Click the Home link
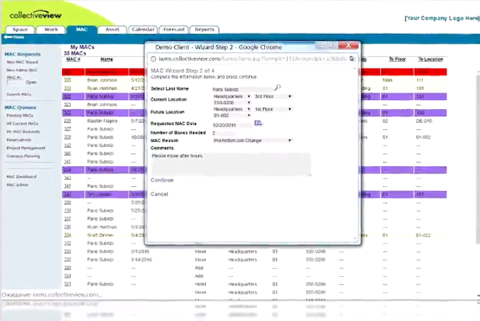This screenshot has height=321, width=480. click(x=19, y=37)
